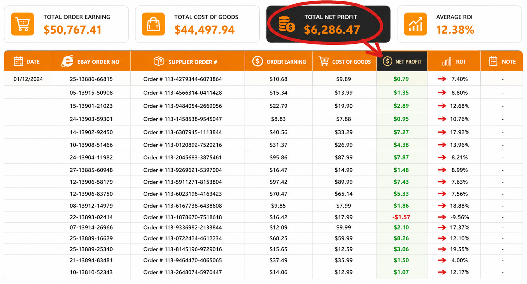Select eBay order 15-13901-21023
The image size is (527, 284).
coord(91,106)
